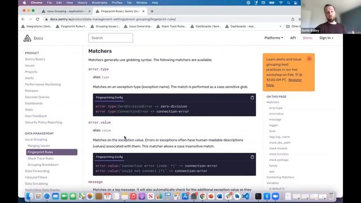The height and width of the screenshot is (203, 361).
Task: Go back using the browser back arrow
Action: [x=23, y=19]
